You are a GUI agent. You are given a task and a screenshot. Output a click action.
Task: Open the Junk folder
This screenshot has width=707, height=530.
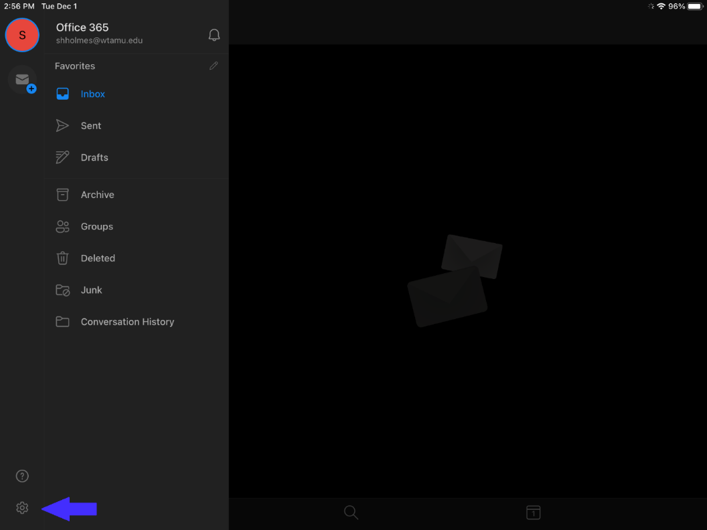[x=137, y=290]
